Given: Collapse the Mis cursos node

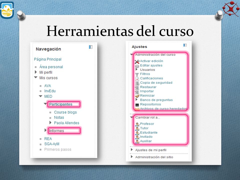Looking at the screenshot, I should 36,77.
